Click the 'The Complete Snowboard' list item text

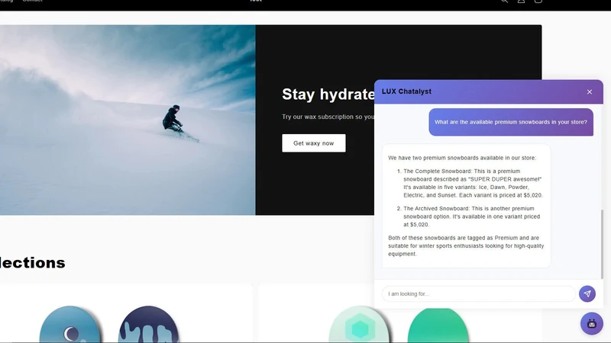[x=473, y=183]
